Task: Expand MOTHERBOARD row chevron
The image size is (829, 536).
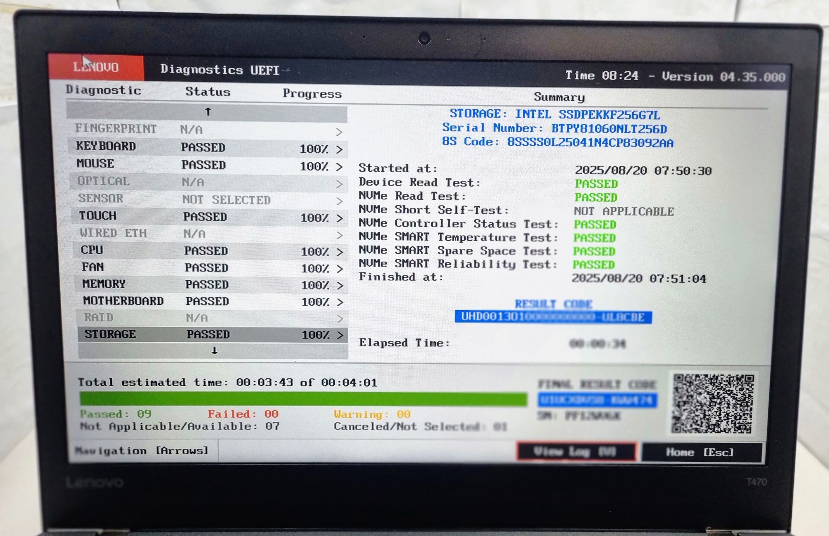Action: pos(340,302)
